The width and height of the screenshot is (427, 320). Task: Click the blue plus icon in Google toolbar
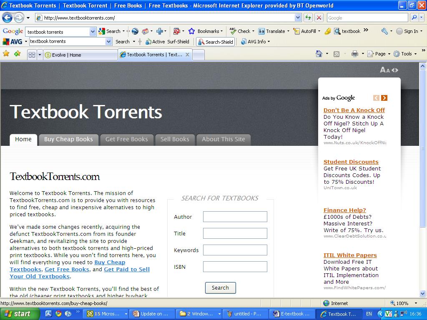160,31
